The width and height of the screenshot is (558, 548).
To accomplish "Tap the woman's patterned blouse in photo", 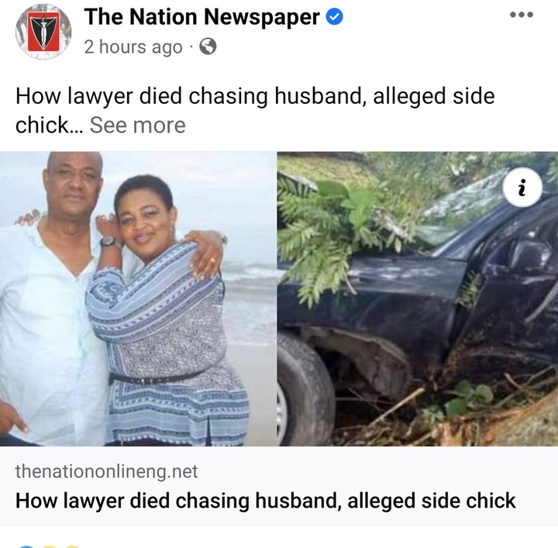I will tap(167, 342).
